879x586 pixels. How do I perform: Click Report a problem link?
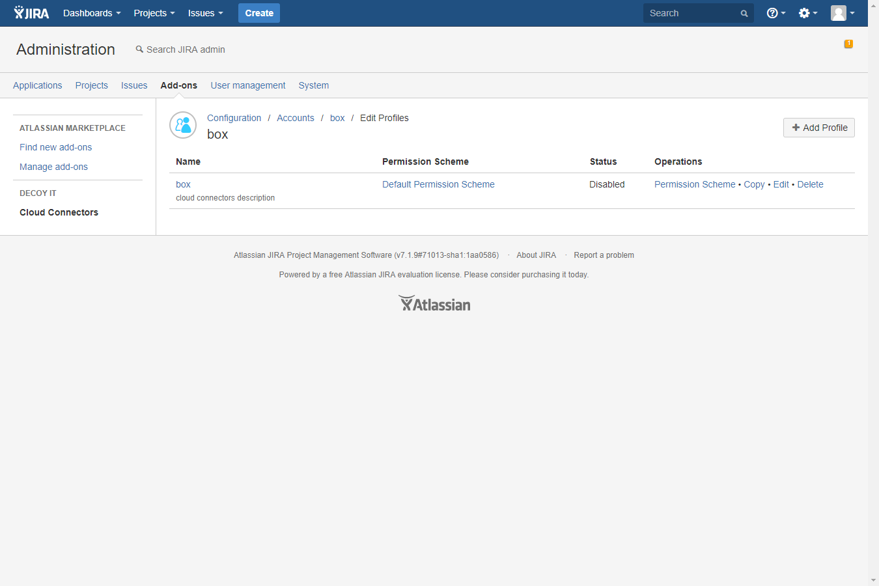coord(604,255)
